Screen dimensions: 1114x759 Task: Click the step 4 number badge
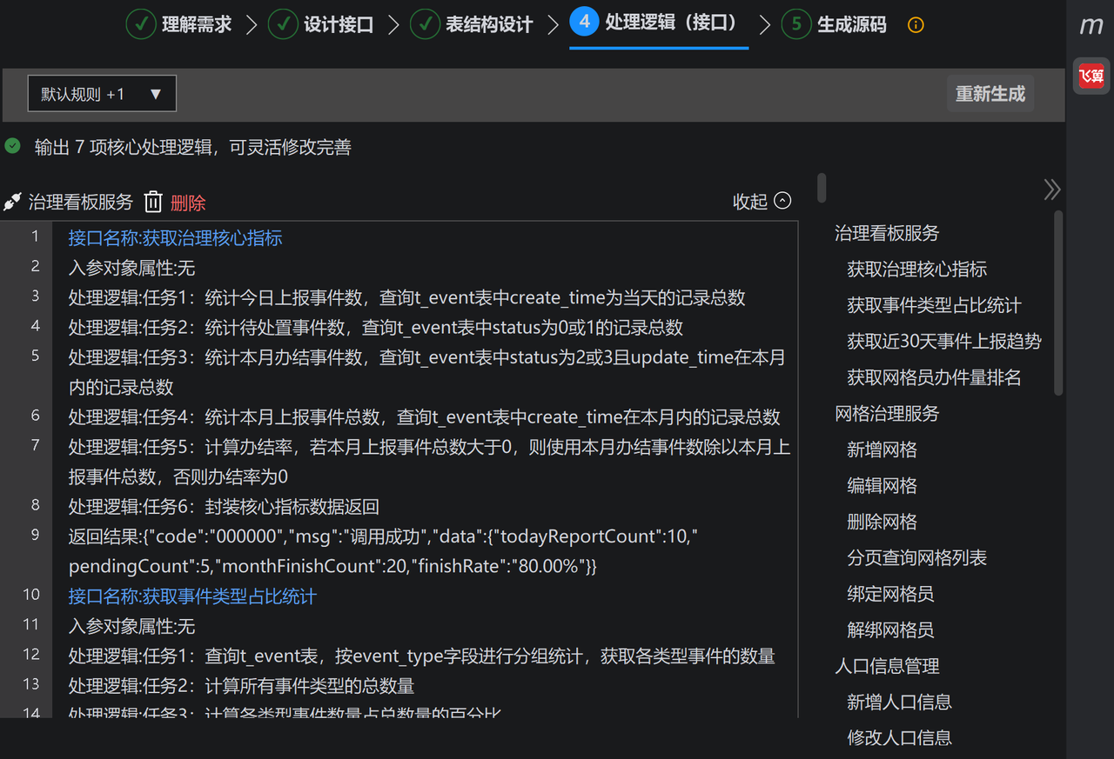[584, 22]
